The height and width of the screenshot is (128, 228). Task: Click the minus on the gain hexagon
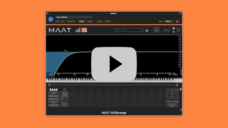[x=172, y=98]
